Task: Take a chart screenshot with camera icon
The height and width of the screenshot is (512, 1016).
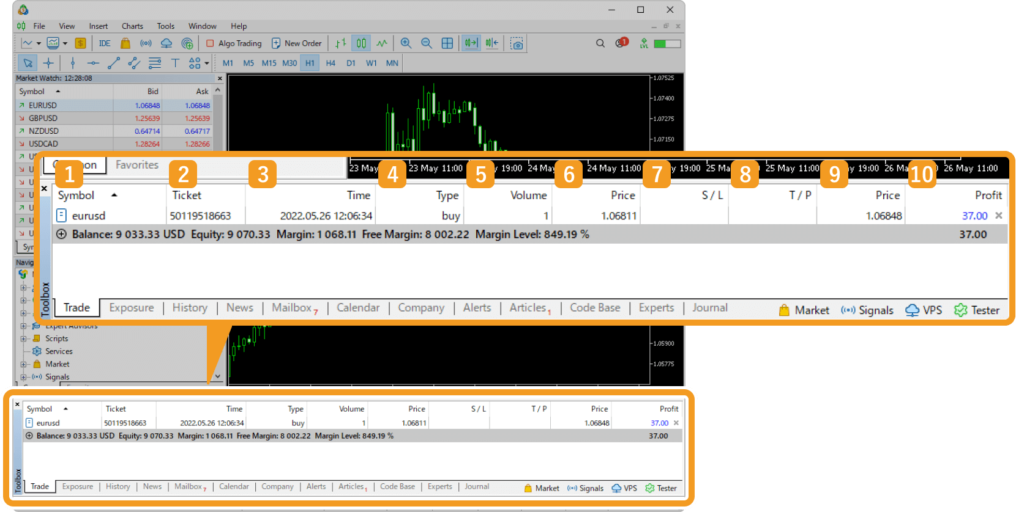Action: (517, 43)
